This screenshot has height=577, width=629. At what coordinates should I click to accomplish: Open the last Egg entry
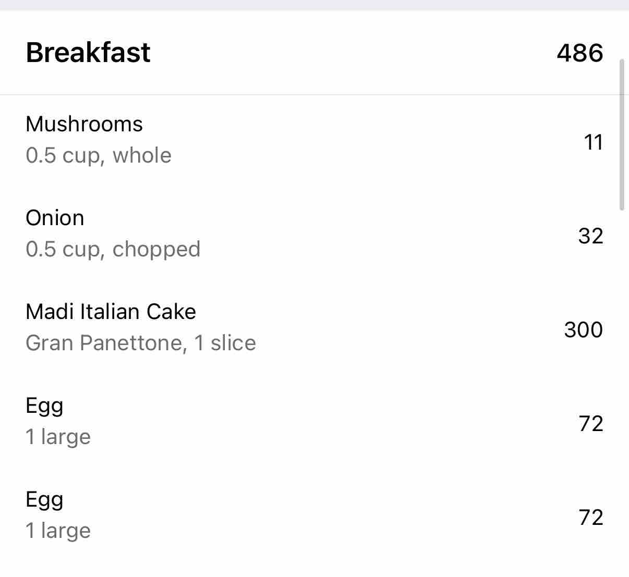point(44,499)
